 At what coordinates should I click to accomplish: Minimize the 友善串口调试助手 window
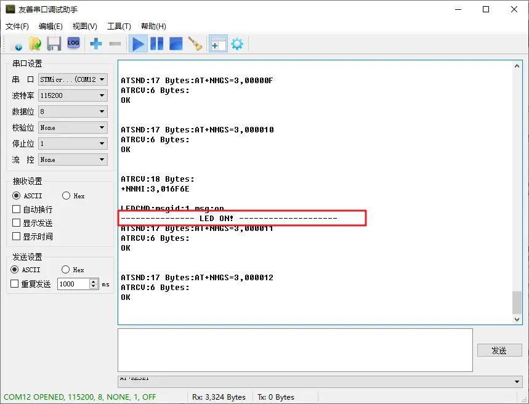[458, 9]
